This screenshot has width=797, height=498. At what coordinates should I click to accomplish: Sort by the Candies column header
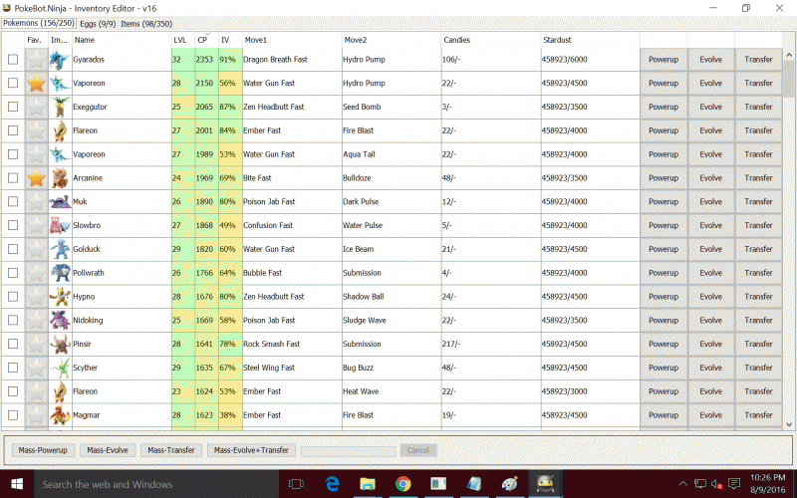(x=491, y=40)
